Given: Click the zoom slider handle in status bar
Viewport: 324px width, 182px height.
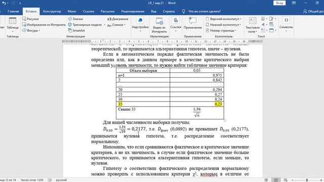Looking at the screenshot, I should point(307,180).
